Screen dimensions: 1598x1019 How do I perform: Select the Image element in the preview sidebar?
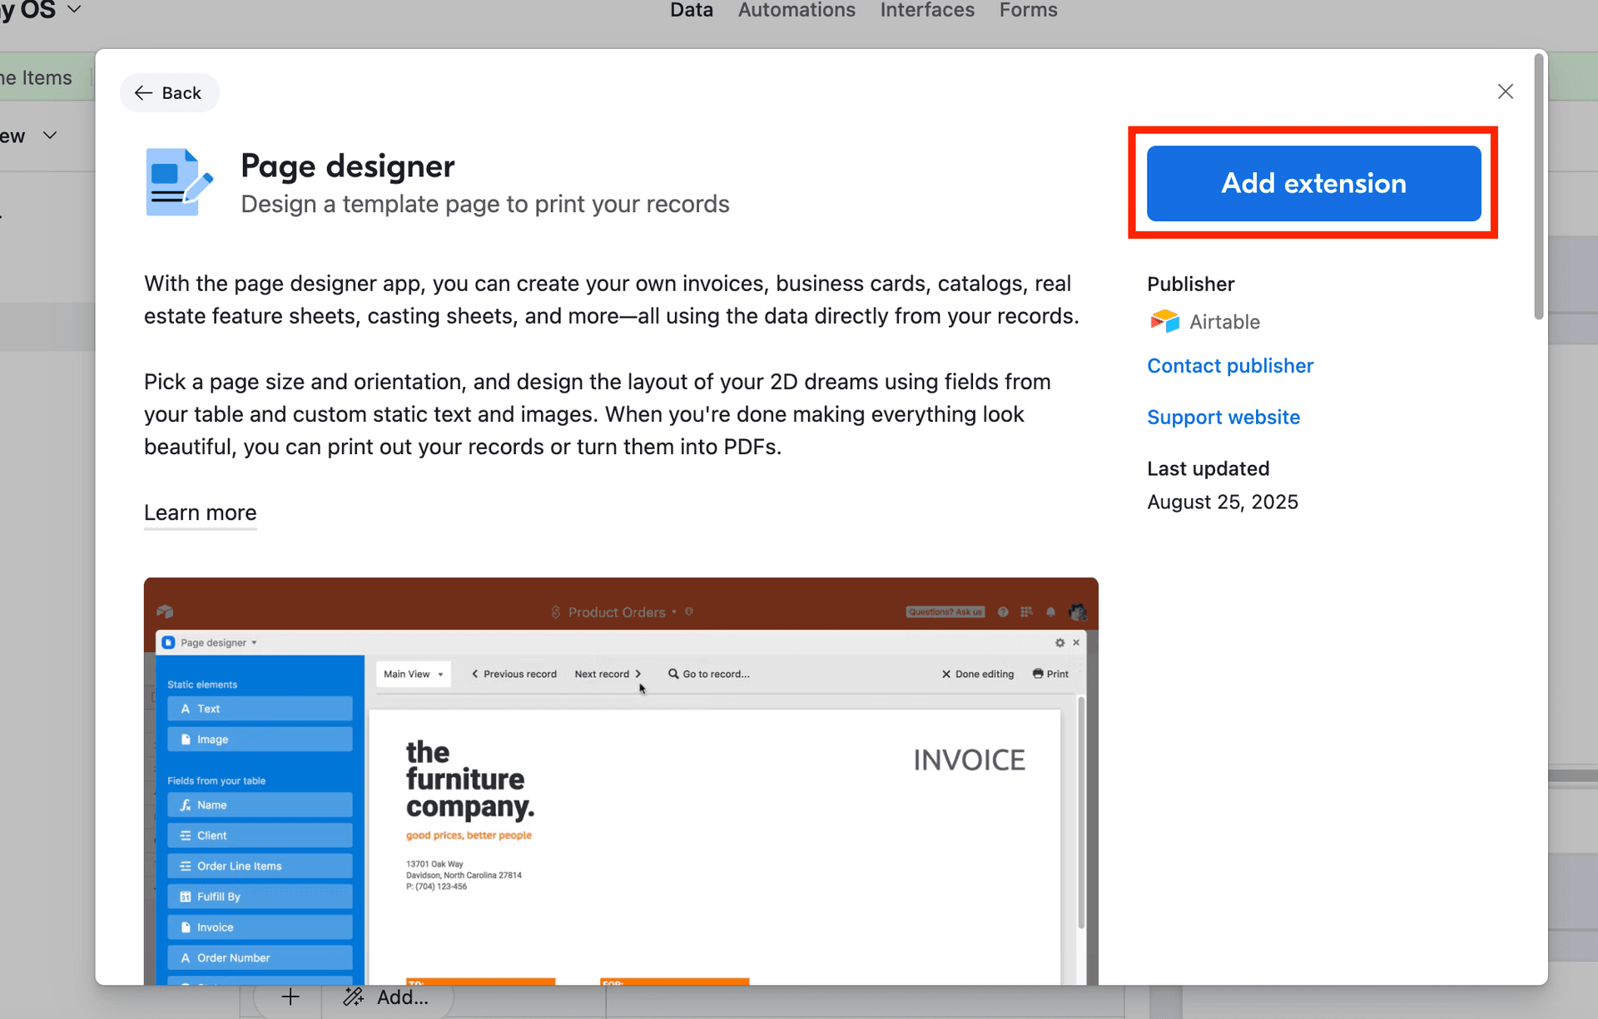259,739
